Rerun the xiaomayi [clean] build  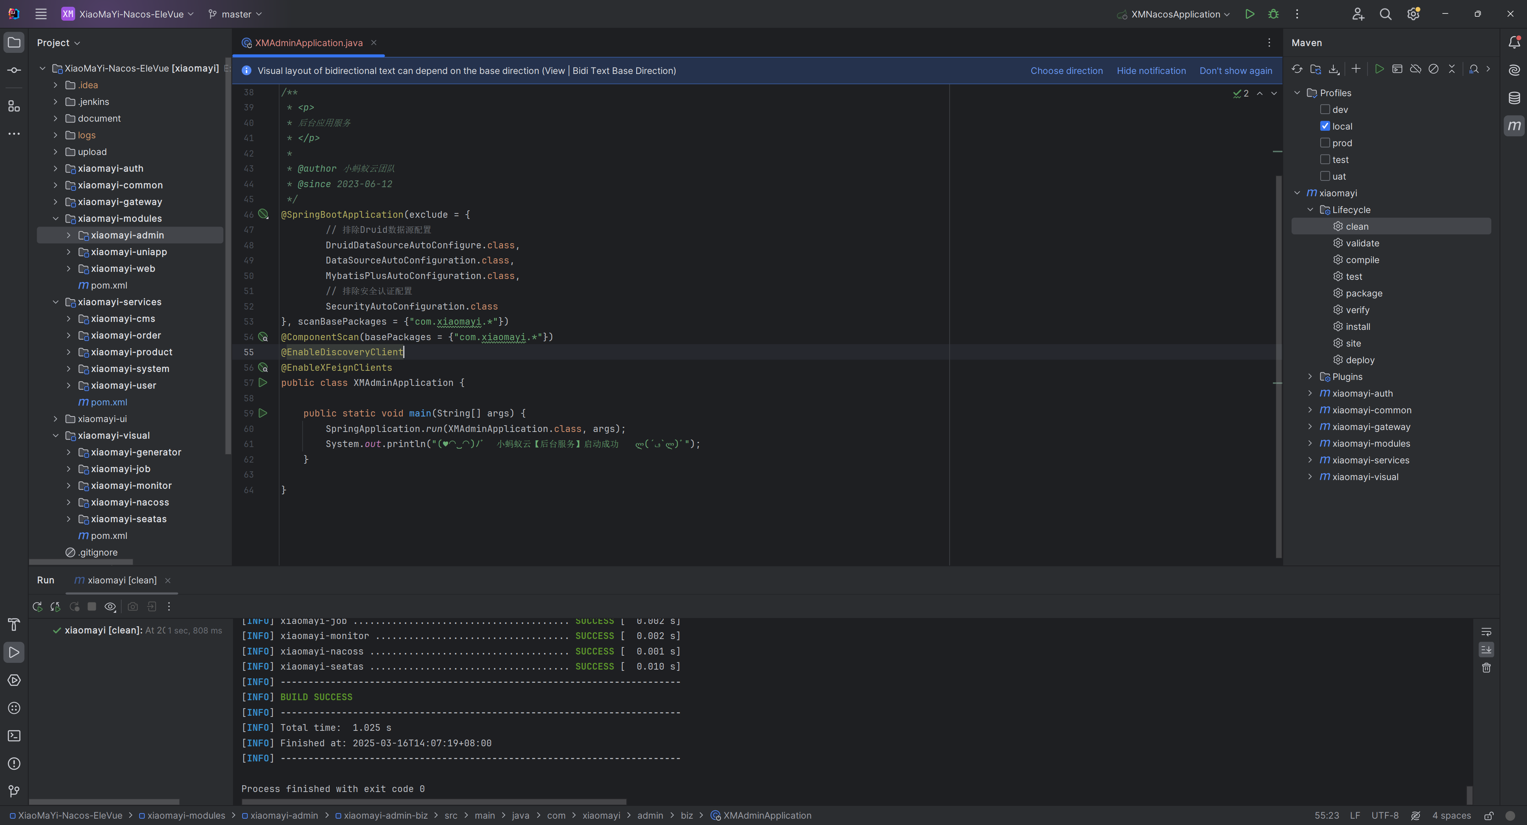click(37, 606)
